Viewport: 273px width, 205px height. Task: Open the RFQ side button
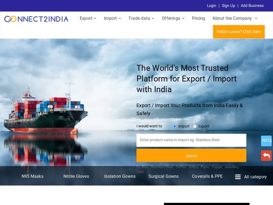click(266, 141)
